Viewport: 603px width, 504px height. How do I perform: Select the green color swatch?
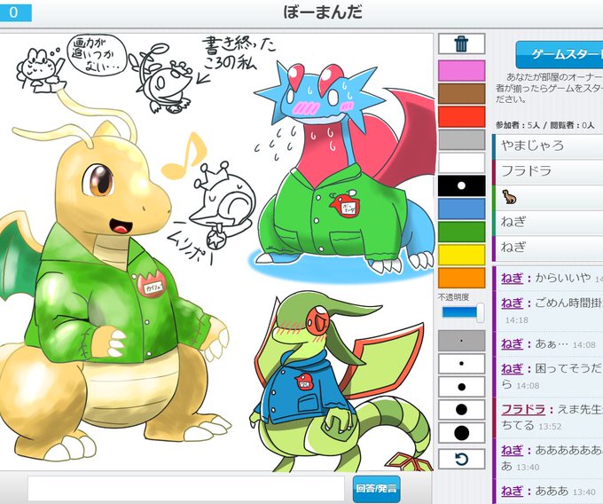coord(461,232)
